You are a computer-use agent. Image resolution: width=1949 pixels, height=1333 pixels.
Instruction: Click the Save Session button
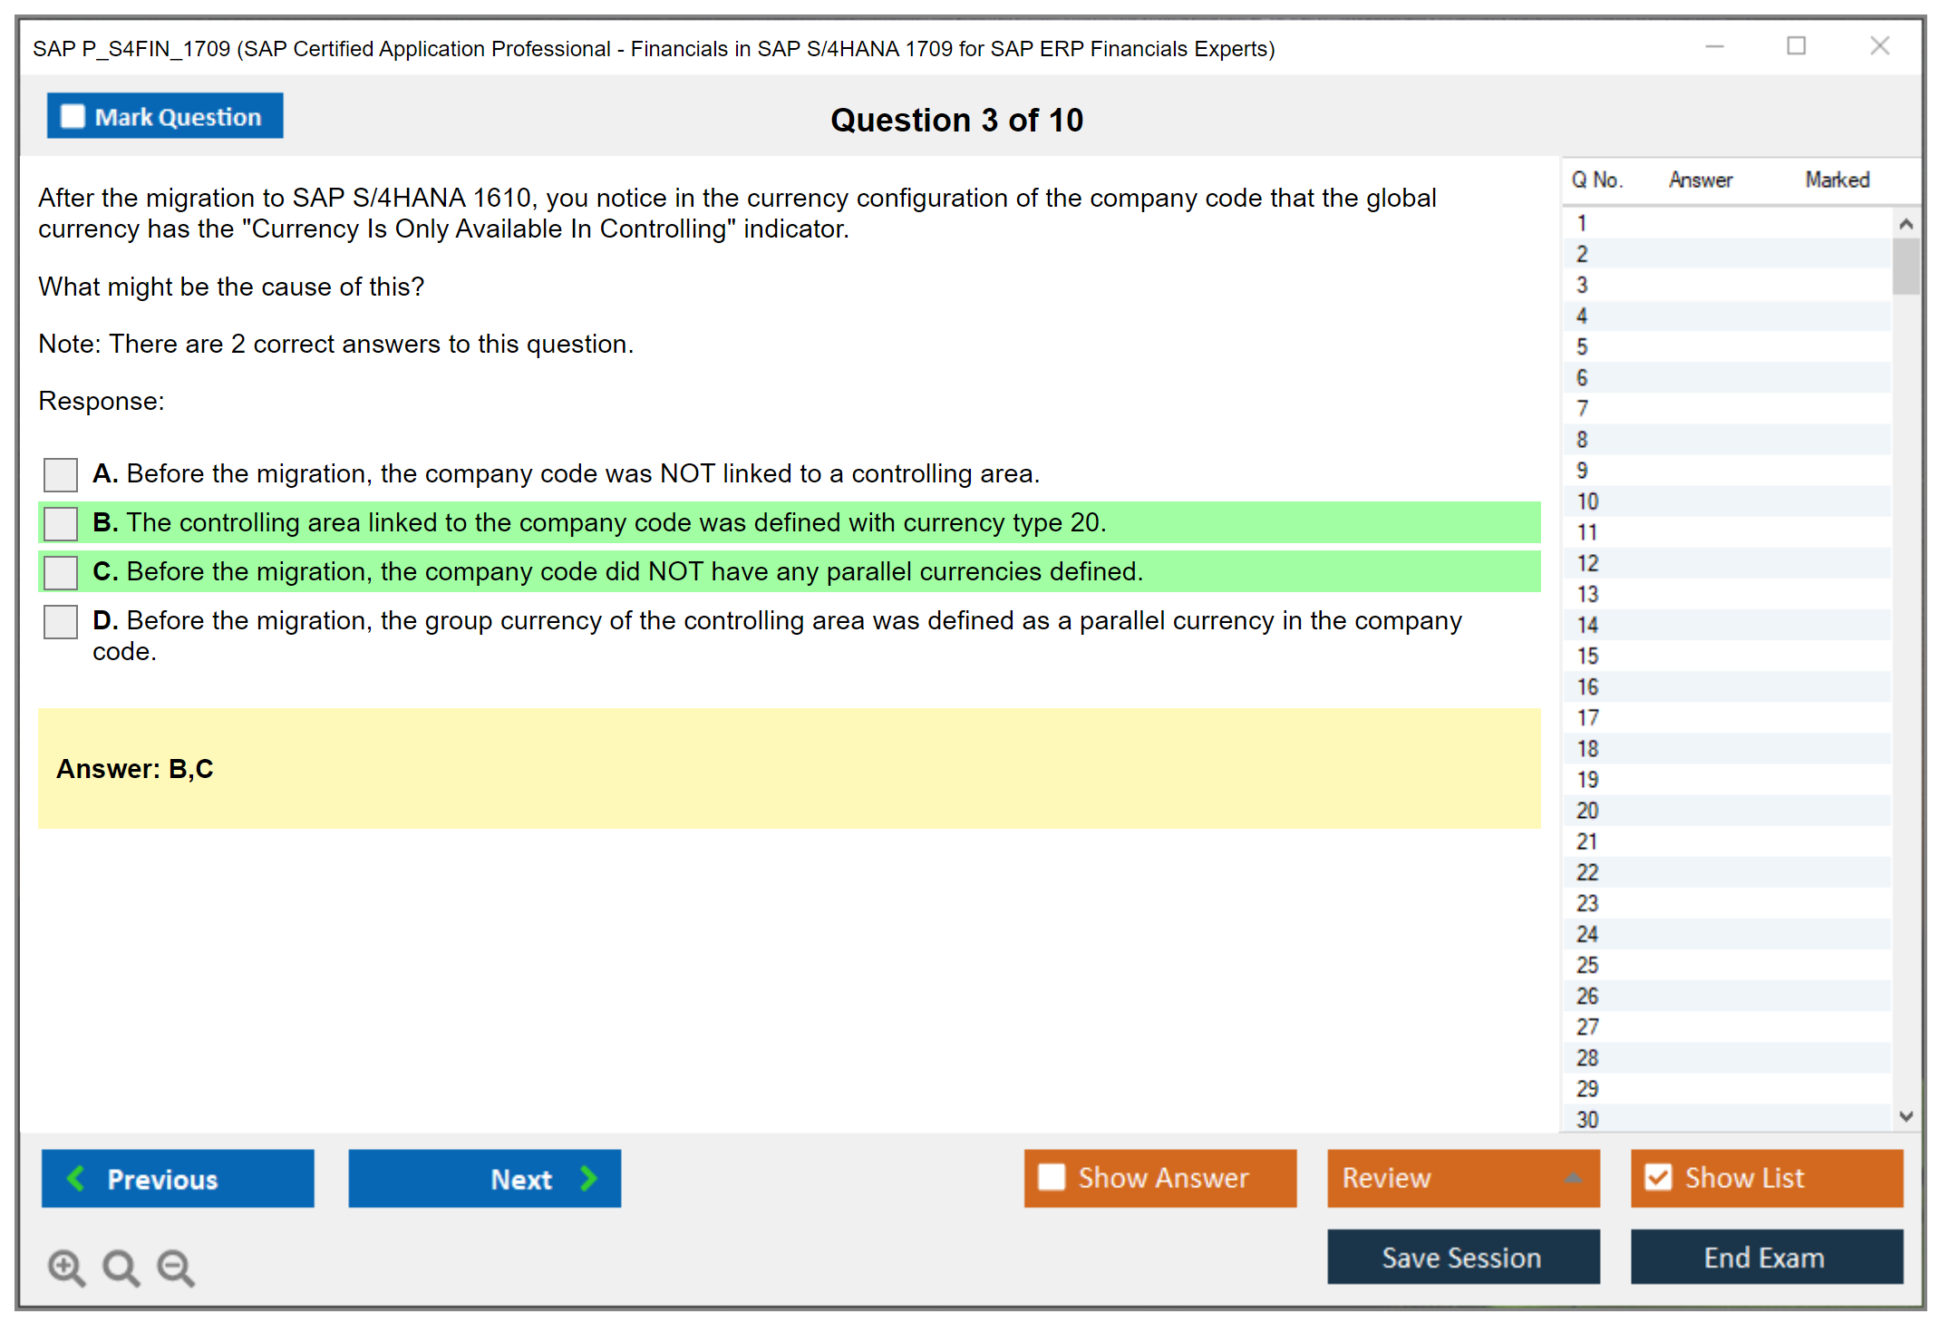pos(1462,1257)
